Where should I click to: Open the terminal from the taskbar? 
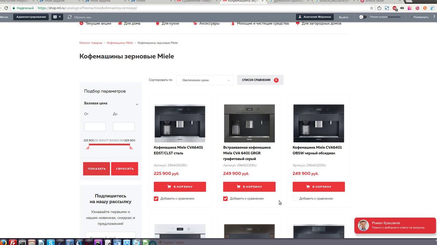(22, 242)
